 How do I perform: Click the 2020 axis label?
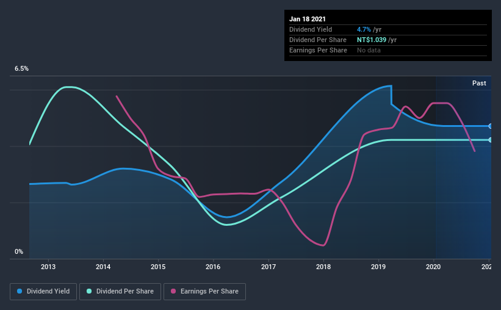pos(433,267)
